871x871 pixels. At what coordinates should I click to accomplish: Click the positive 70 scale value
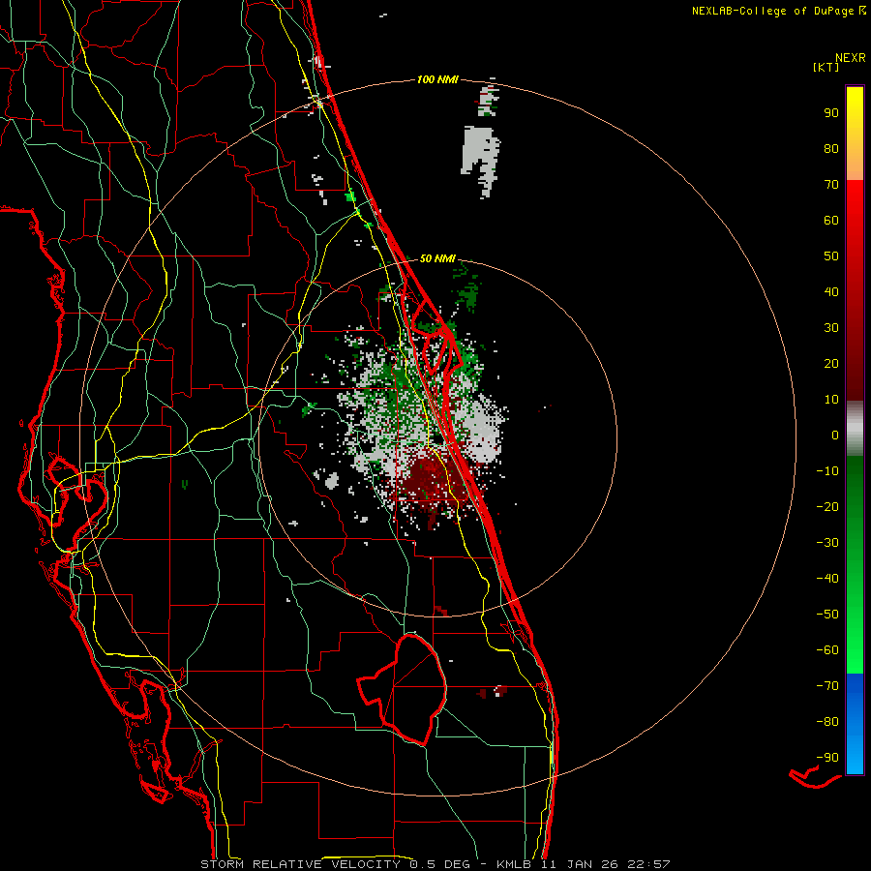831,185
